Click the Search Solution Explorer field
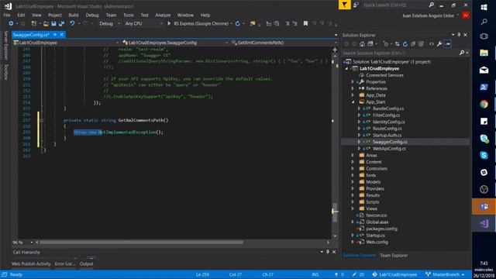 tap(400, 53)
